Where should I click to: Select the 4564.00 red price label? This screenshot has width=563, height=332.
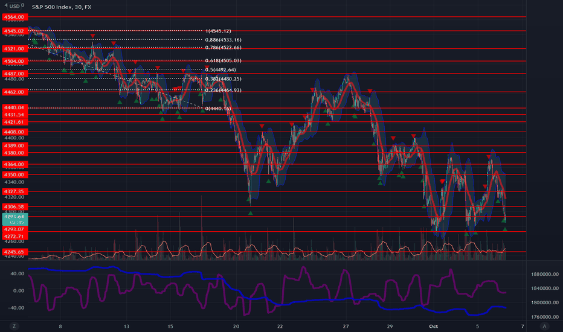pos(14,17)
